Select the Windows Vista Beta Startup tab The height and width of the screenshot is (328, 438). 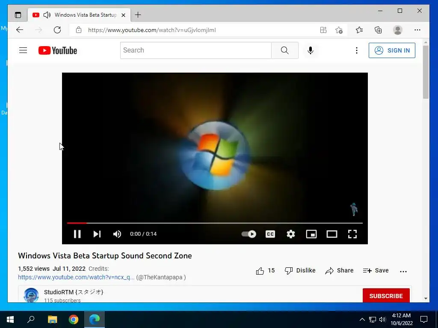point(79,15)
